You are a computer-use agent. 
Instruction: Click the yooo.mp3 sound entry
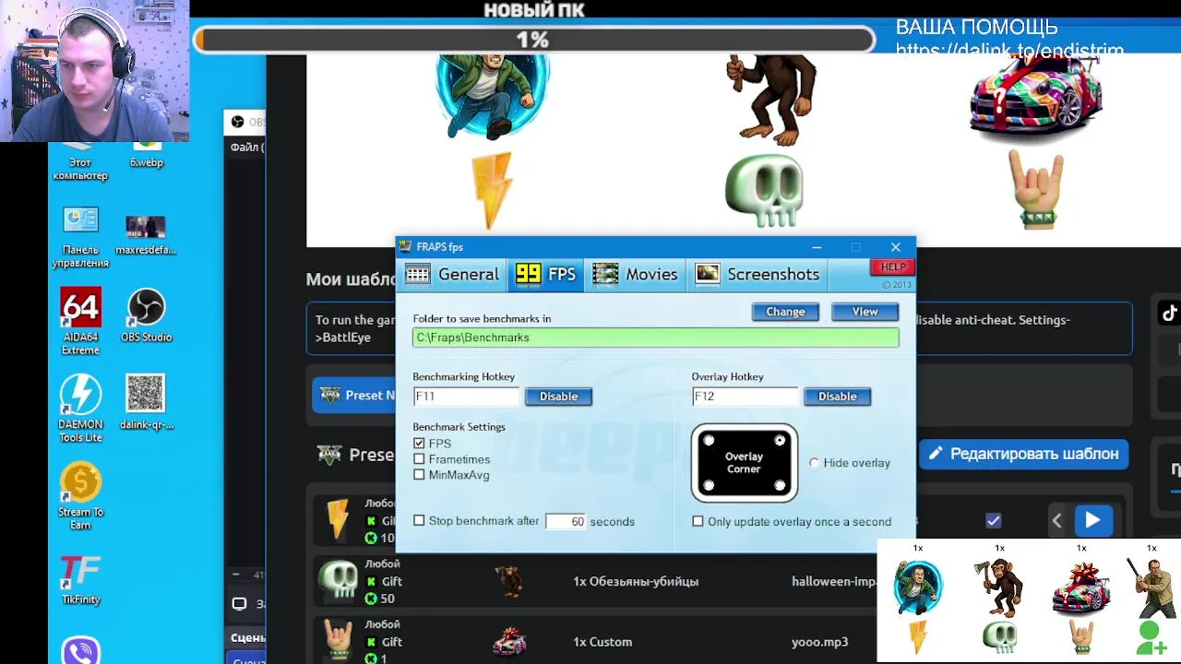pos(819,642)
